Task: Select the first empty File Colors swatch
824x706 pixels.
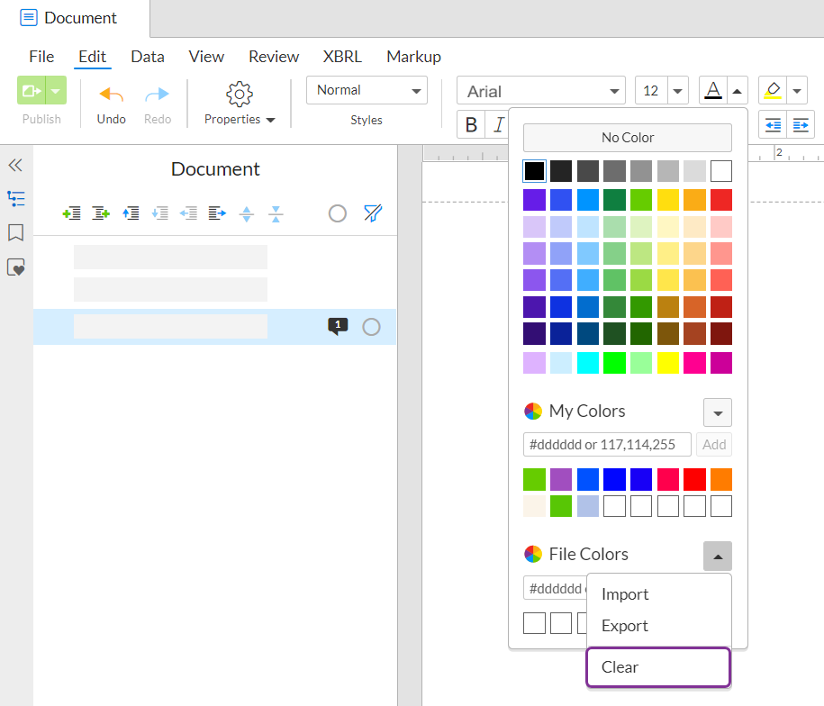Action: click(534, 623)
